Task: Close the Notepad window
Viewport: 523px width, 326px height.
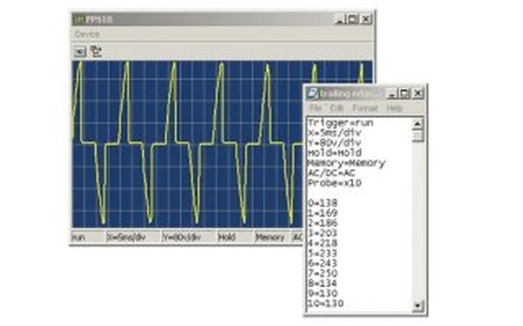Action: pos(418,94)
